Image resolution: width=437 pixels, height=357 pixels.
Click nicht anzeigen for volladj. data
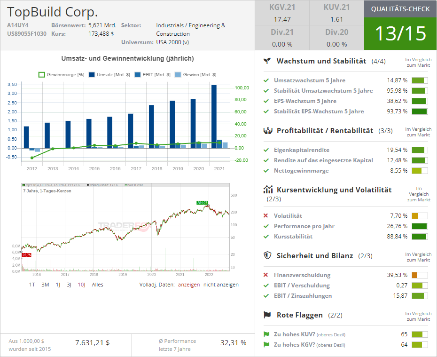tap(221, 285)
